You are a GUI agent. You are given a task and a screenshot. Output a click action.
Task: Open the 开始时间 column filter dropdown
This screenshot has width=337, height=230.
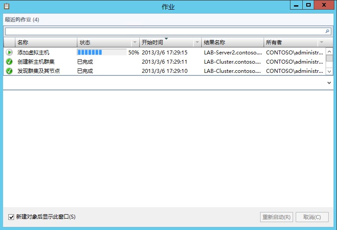pyautogui.click(x=197, y=42)
